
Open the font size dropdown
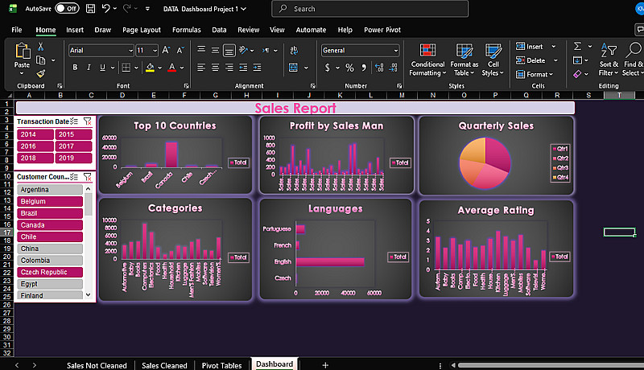[x=155, y=50]
